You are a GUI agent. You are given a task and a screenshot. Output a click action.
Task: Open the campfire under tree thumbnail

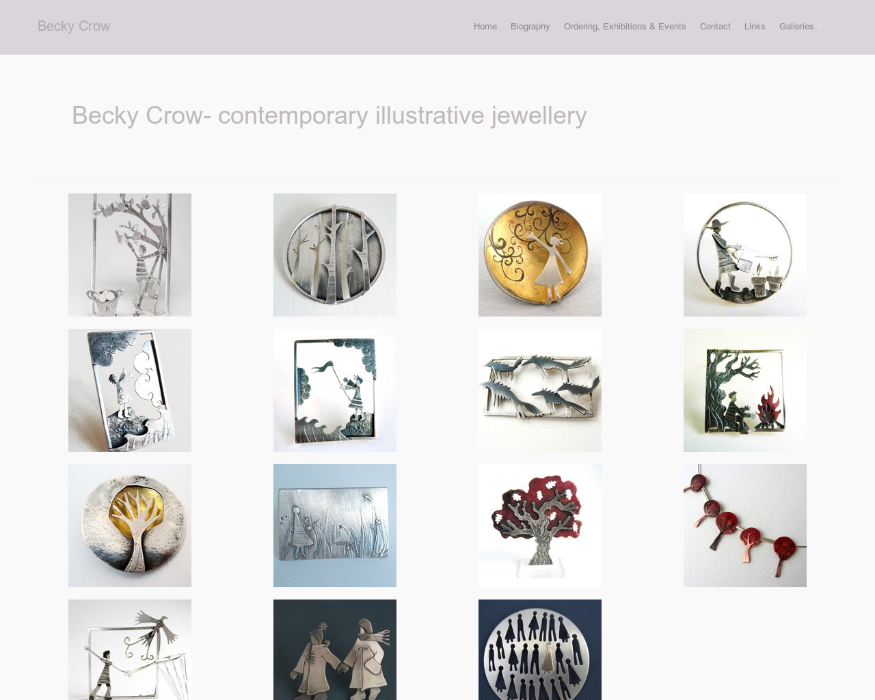745,390
